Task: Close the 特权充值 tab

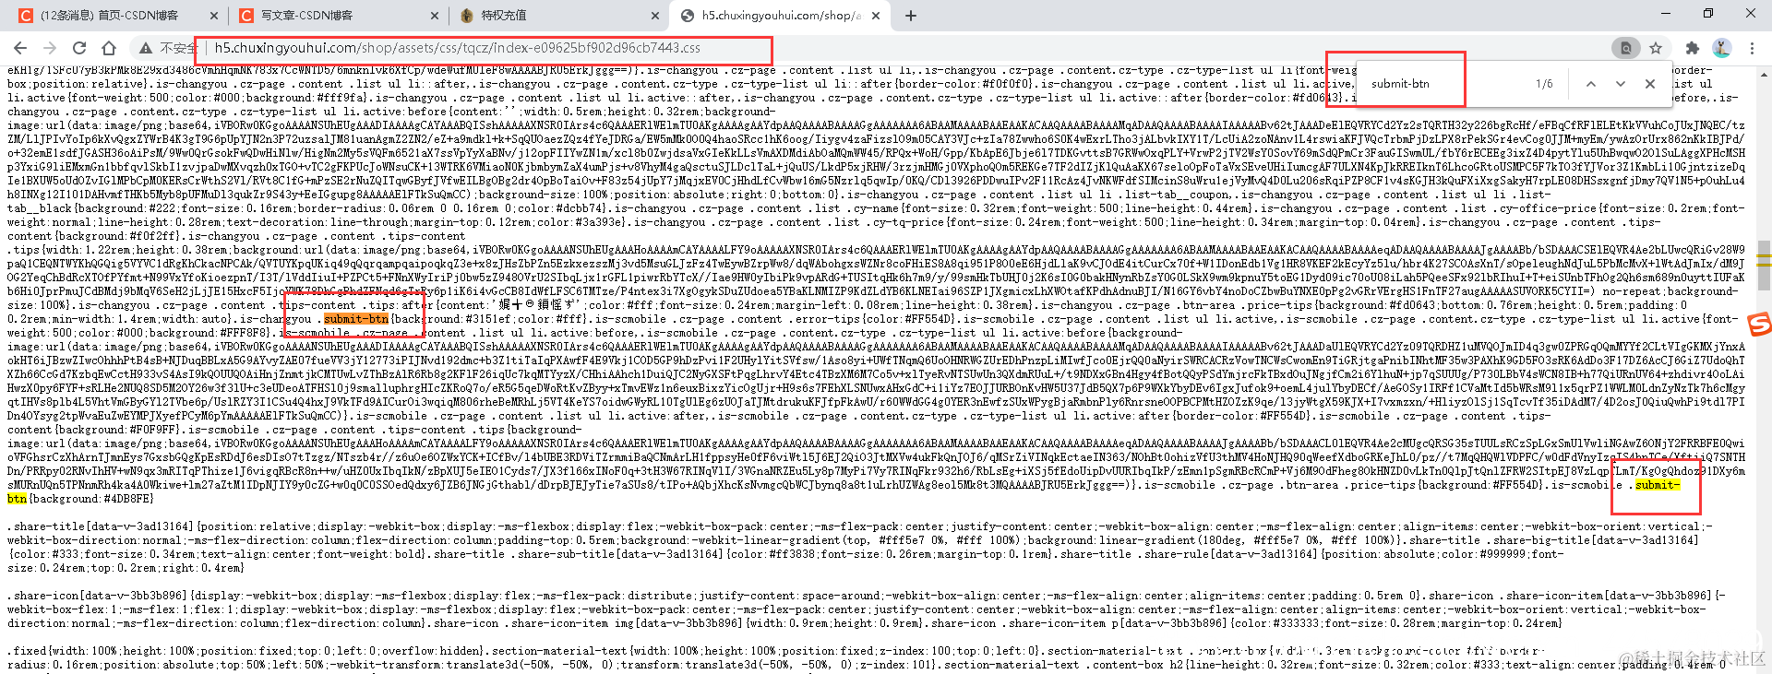Action: click(x=655, y=16)
